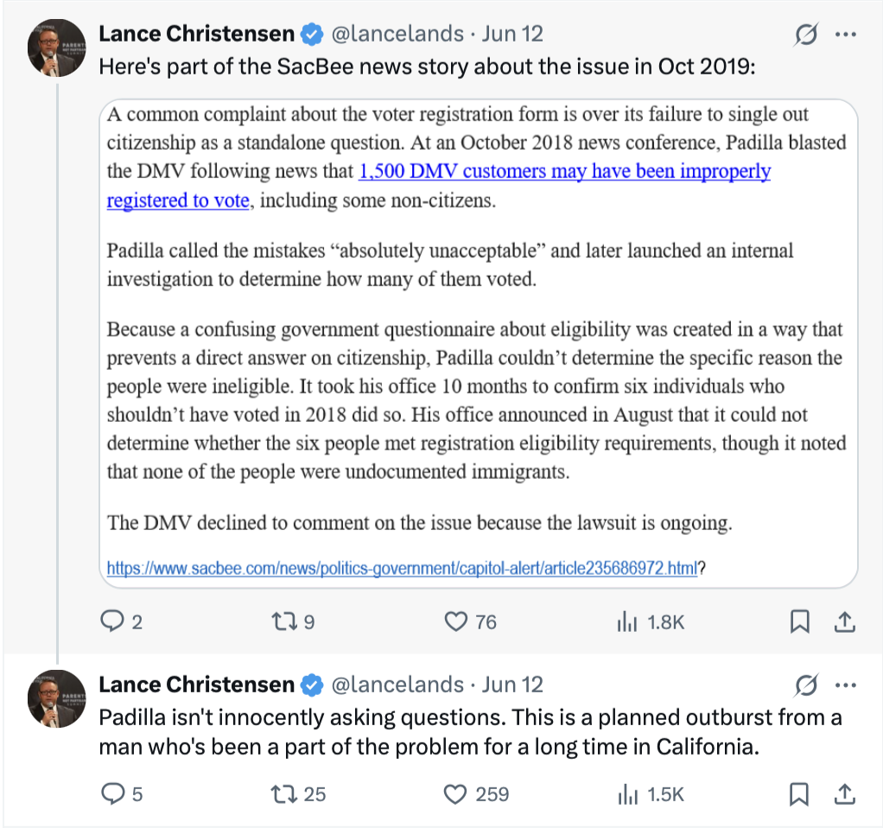Screen dimensions: 883x828
Task: Open more options menu on the second tweet
Action: pos(846,685)
